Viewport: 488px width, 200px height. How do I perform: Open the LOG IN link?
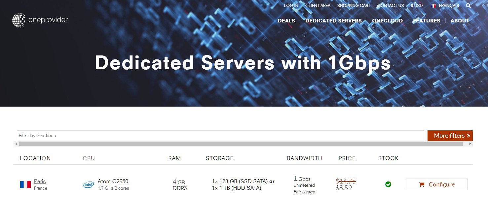coord(291,6)
